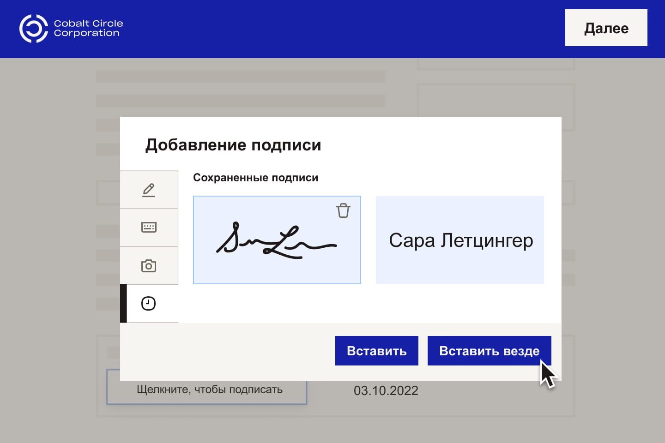This screenshot has height=443, width=665.
Task: Select the type signature keyboard tab
Action: [x=149, y=227]
